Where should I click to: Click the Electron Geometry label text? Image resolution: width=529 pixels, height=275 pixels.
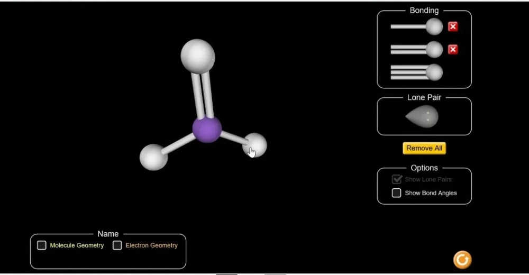pyautogui.click(x=151, y=245)
